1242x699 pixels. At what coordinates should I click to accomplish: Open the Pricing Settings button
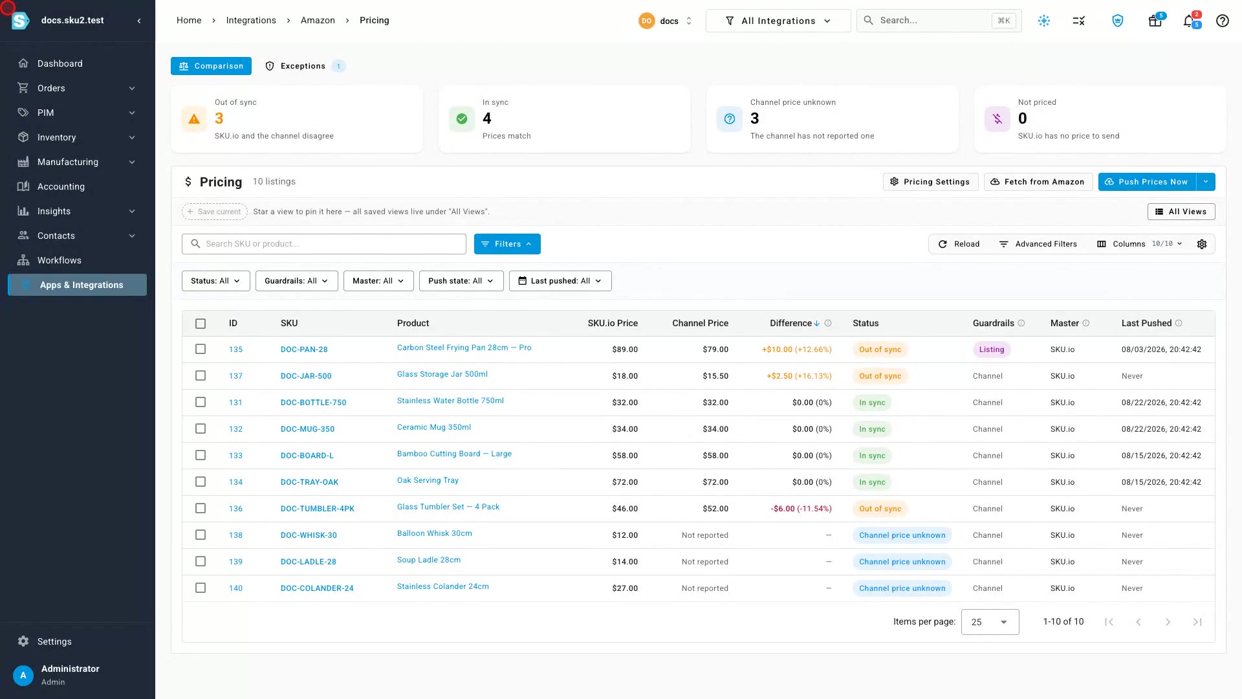tap(930, 182)
